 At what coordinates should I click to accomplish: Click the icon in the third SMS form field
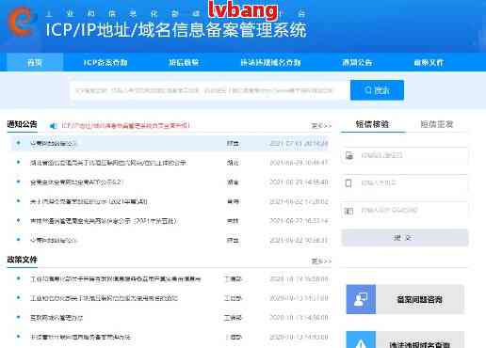tap(348, 211)
